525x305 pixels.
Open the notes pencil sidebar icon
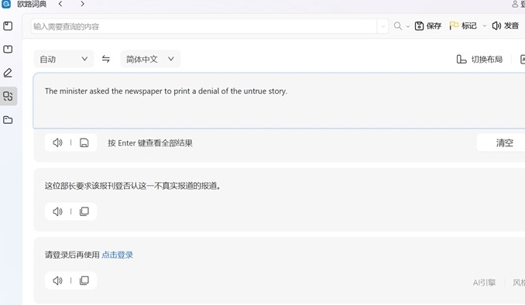coord(8,73)
